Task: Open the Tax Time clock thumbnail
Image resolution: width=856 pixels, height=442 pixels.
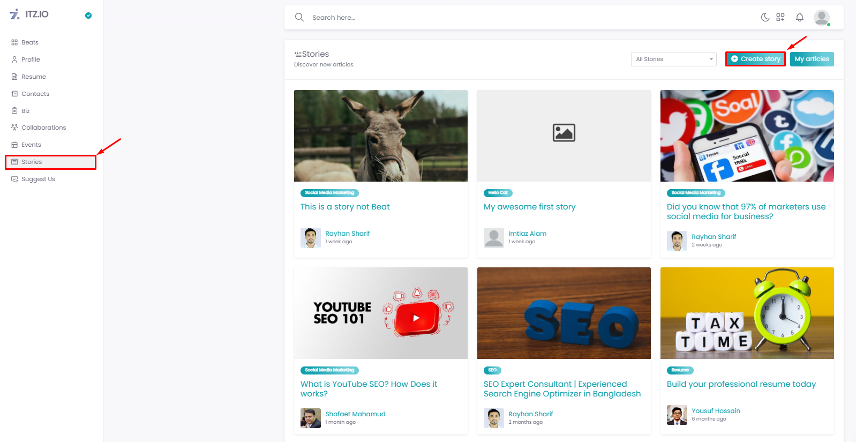Action: pyautogui.click(x=747, y=313)
